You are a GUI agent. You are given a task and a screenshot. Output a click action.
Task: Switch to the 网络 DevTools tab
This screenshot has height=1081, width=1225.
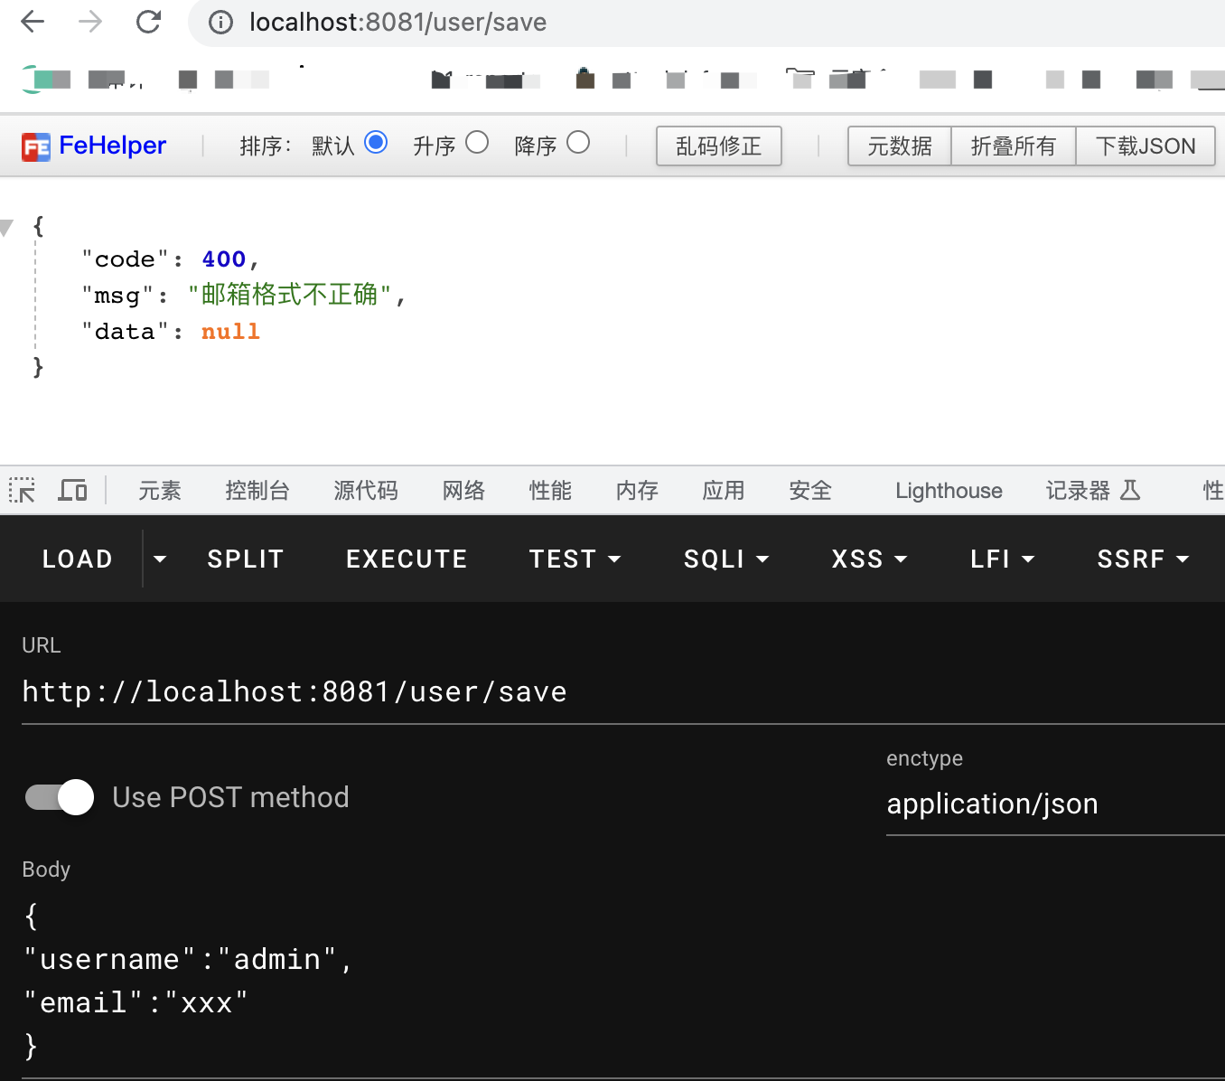click(x=463, y=491)
